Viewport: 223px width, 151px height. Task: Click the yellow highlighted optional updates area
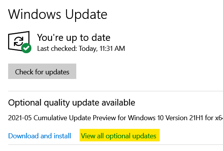click(x=120, y=135)
